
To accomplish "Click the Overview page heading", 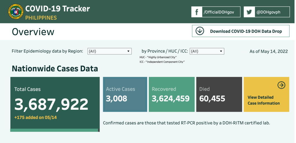I will [x=33, y=32].
